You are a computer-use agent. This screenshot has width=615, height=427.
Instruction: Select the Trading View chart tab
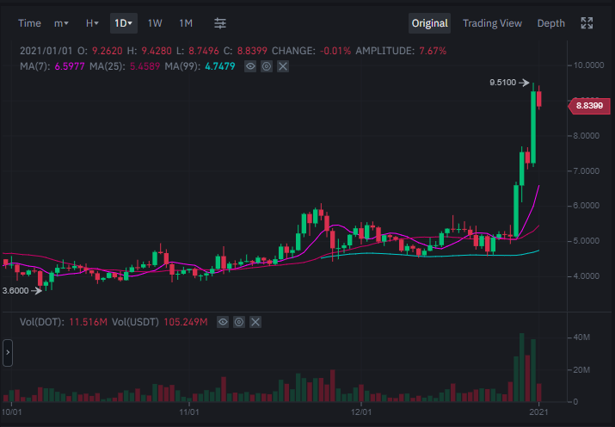(x=492, y=23)
